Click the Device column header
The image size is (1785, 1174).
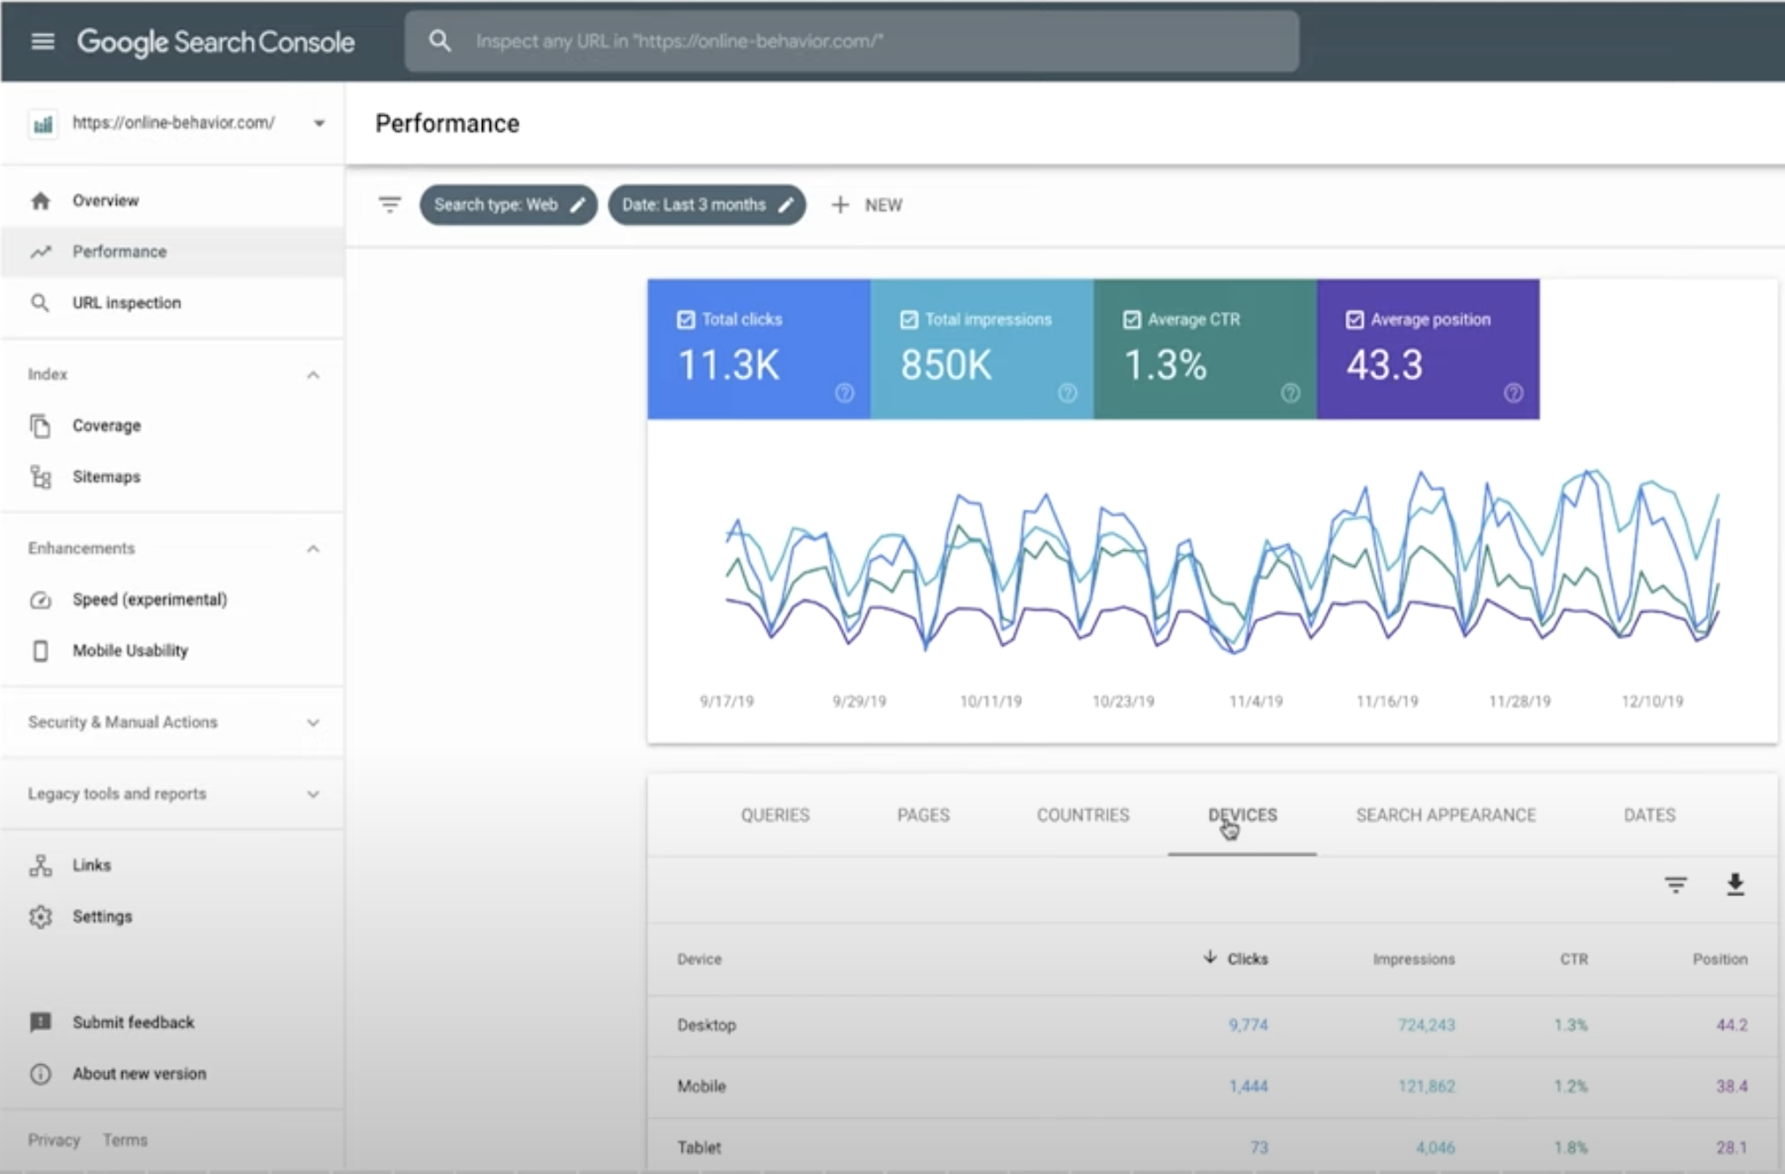click(x=699, y=960)
